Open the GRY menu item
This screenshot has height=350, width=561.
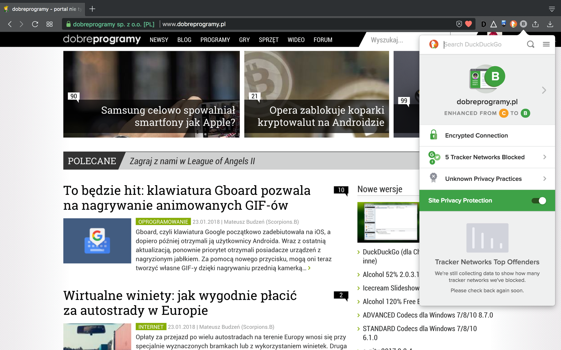pos(244,40)
